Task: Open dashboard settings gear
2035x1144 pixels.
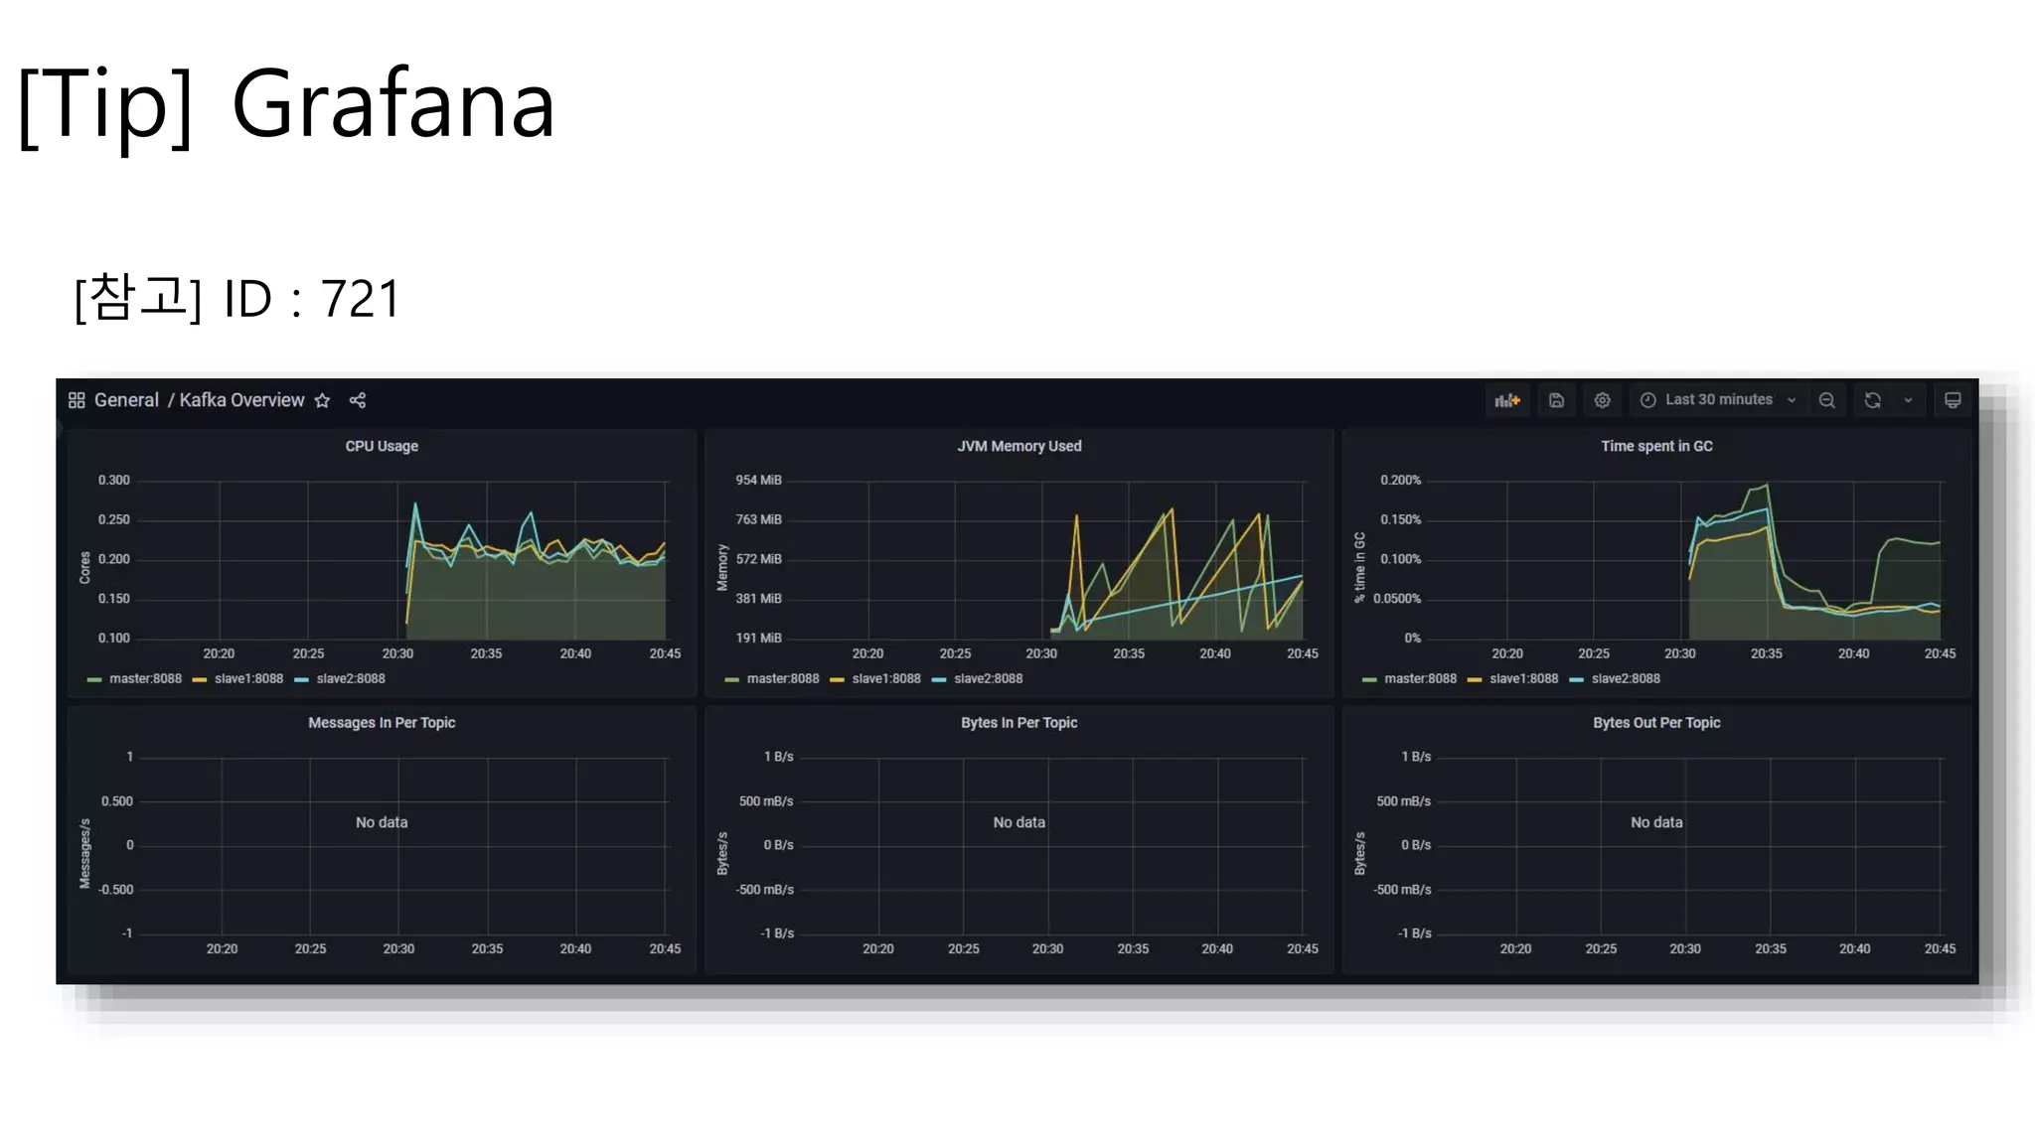Action: pos(1602,400)
